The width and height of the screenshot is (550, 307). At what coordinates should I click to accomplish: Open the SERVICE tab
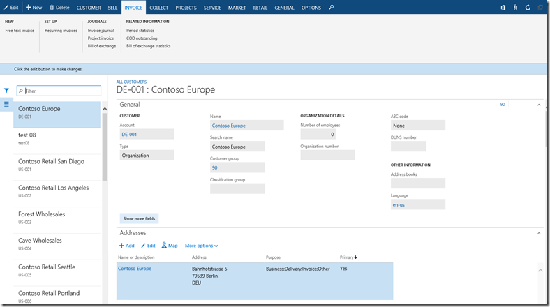212,8
